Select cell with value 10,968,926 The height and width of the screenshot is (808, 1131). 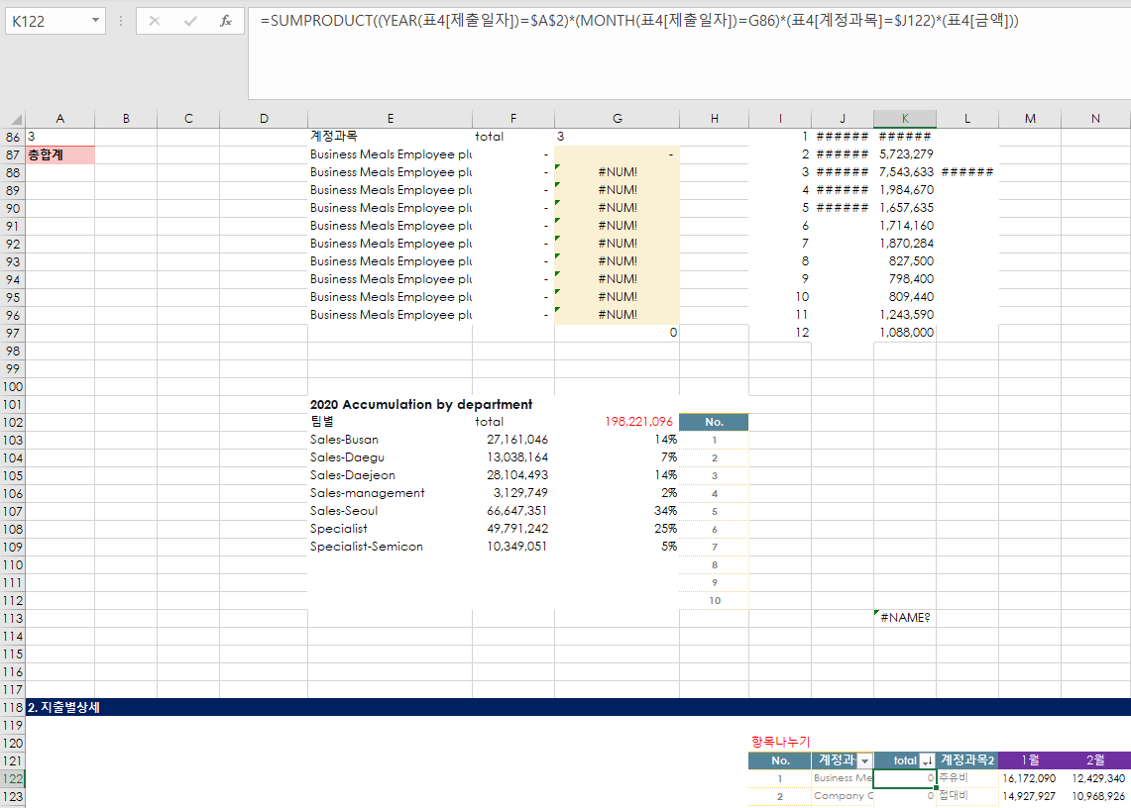1095,796
